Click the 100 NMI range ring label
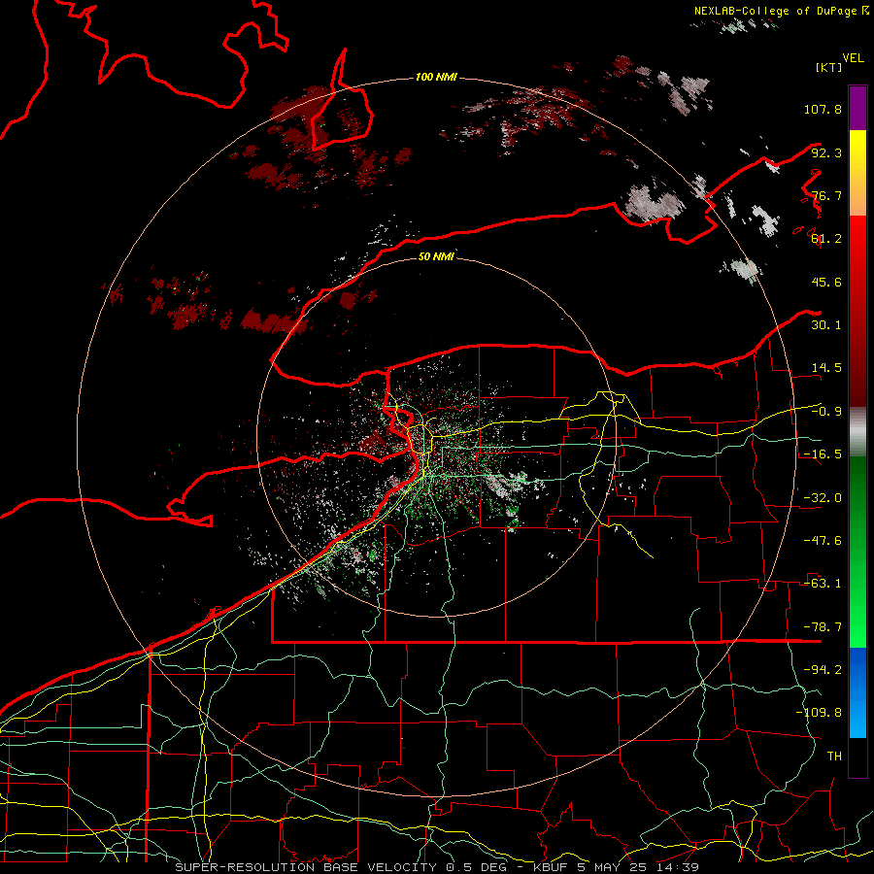The image size is (874, 874). click(x=436, y=77)
